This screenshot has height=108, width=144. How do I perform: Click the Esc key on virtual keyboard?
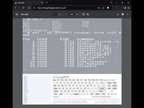click(x=54, y=80)
